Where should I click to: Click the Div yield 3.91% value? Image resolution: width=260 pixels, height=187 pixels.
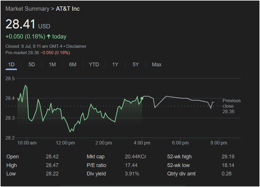(132, 174)
